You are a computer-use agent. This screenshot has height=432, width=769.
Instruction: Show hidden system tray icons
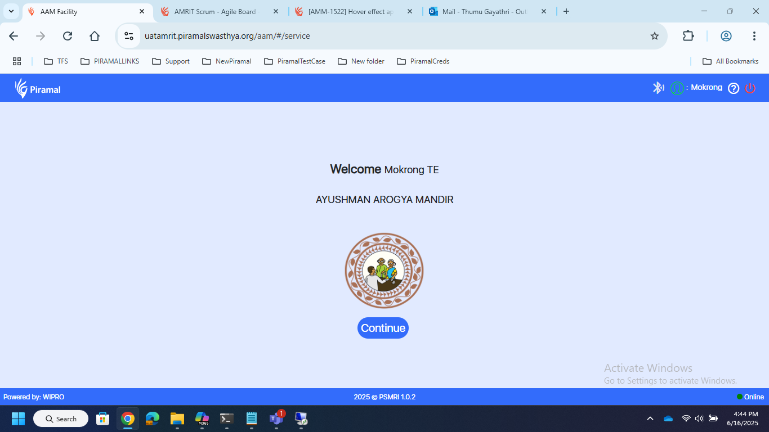(x=650, y=418)
